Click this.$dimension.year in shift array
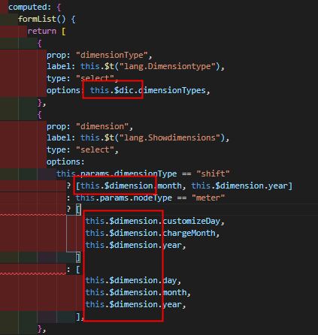Viewport: 318px width, 335px height. 239,186
